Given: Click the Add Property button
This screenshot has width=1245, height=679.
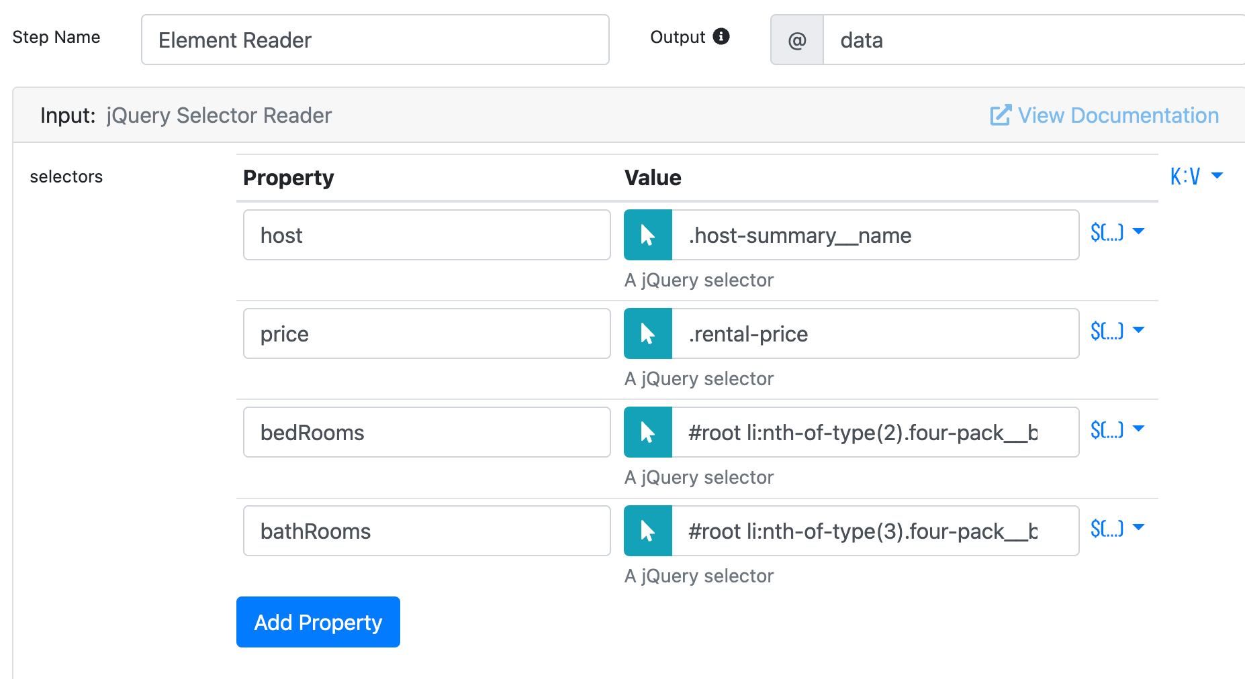Looking at the screenshot, I should pyautogui.click(x=318, y=622).
